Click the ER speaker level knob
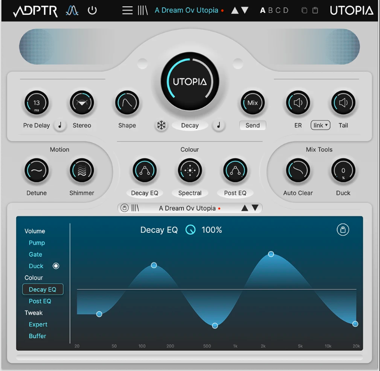The width and height of the screenshot is (380, 371). click(298, 103)
